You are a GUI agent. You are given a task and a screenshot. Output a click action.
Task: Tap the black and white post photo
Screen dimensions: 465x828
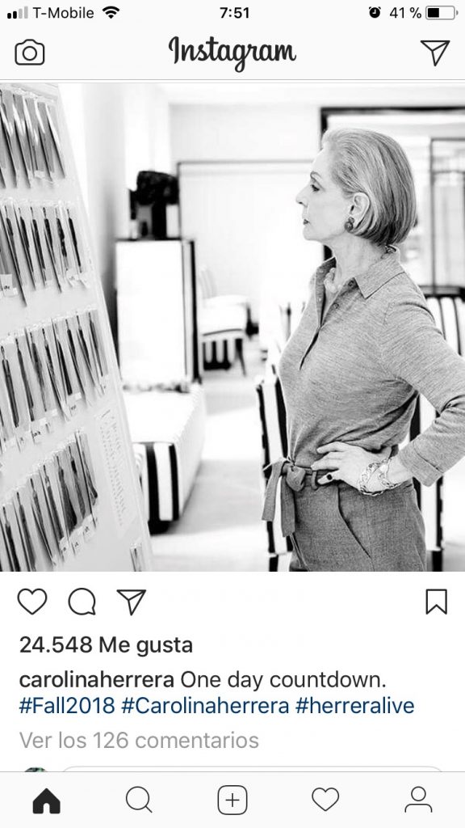232,327
